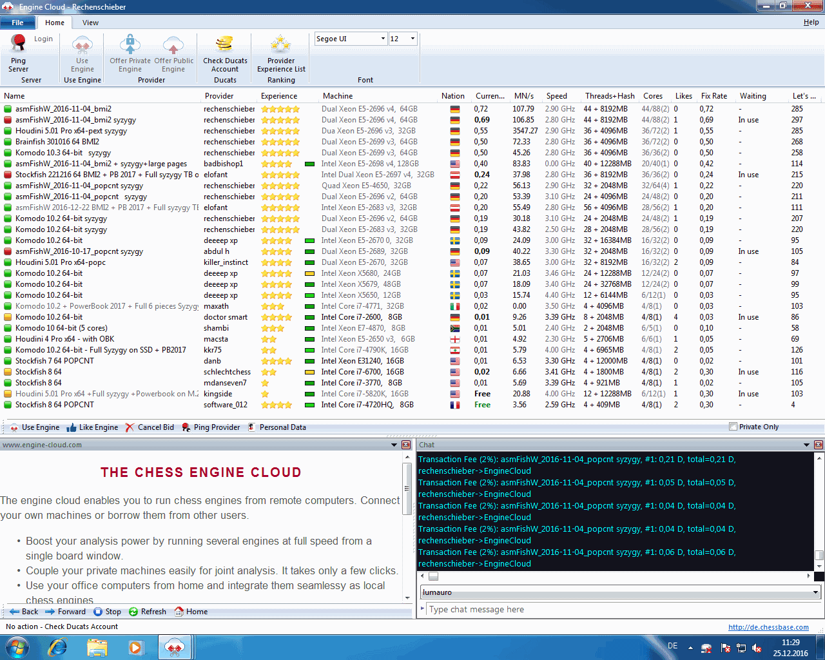This screenshot has width=825, height=660.
Task: Open the Windows Start menu
Action: pos(17,646)
